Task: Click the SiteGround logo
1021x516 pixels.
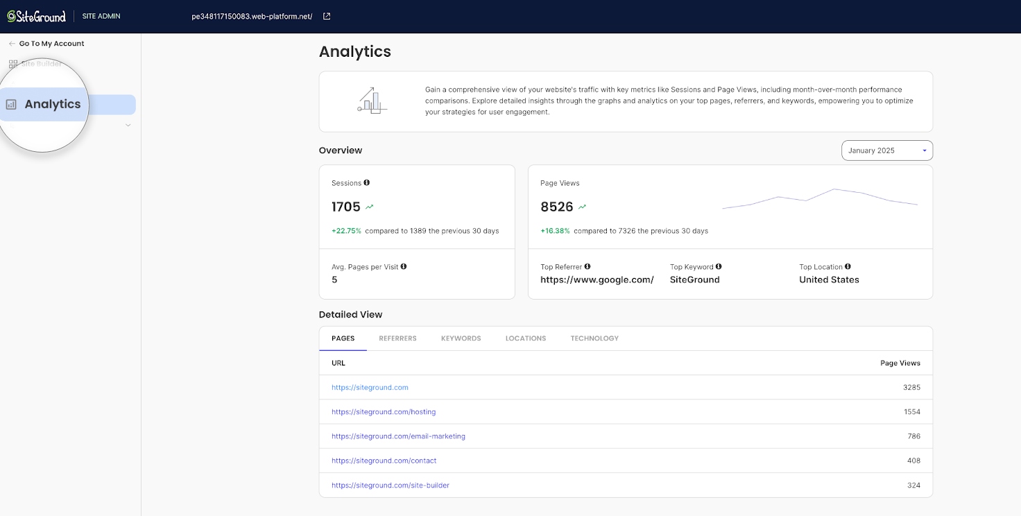Action: [36, 16]
